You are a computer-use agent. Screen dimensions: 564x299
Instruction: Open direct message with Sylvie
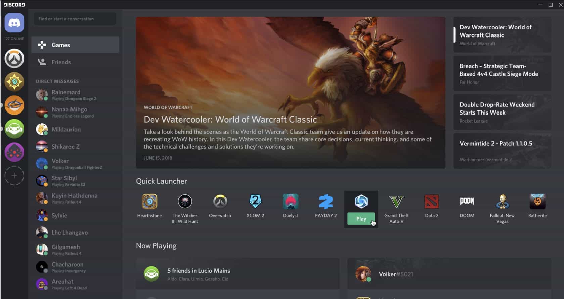pyautogui.click(x=75, y=215)
